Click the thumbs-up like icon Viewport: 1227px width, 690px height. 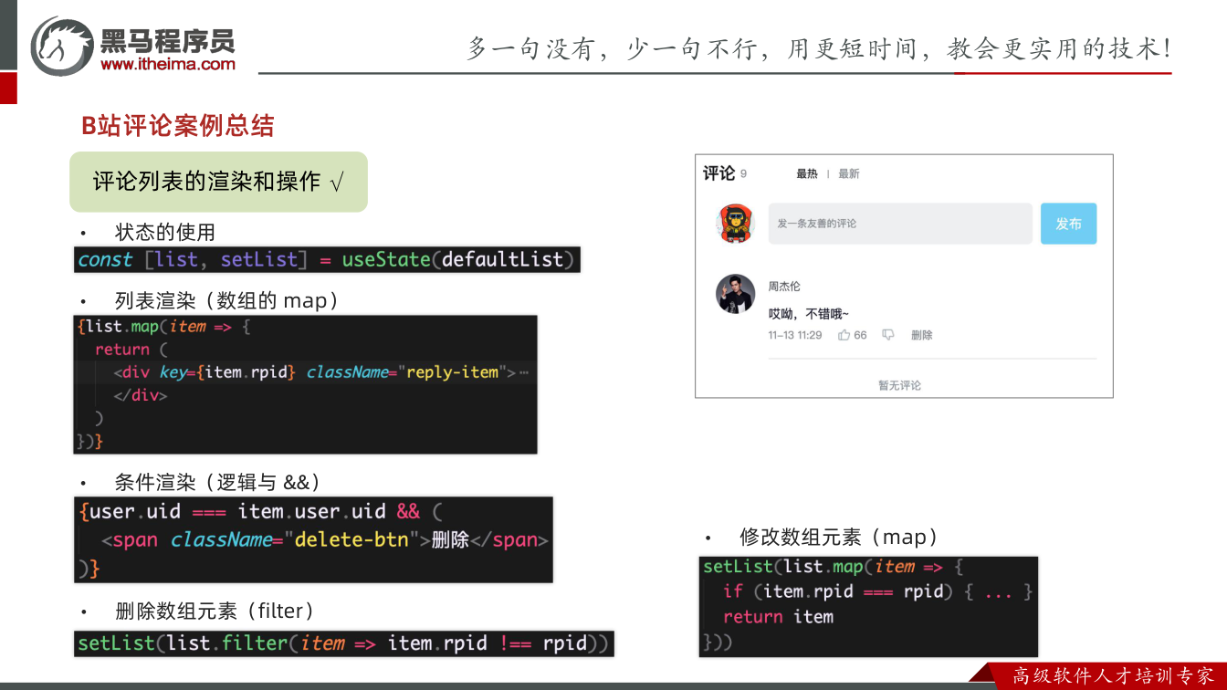(844, 335)
